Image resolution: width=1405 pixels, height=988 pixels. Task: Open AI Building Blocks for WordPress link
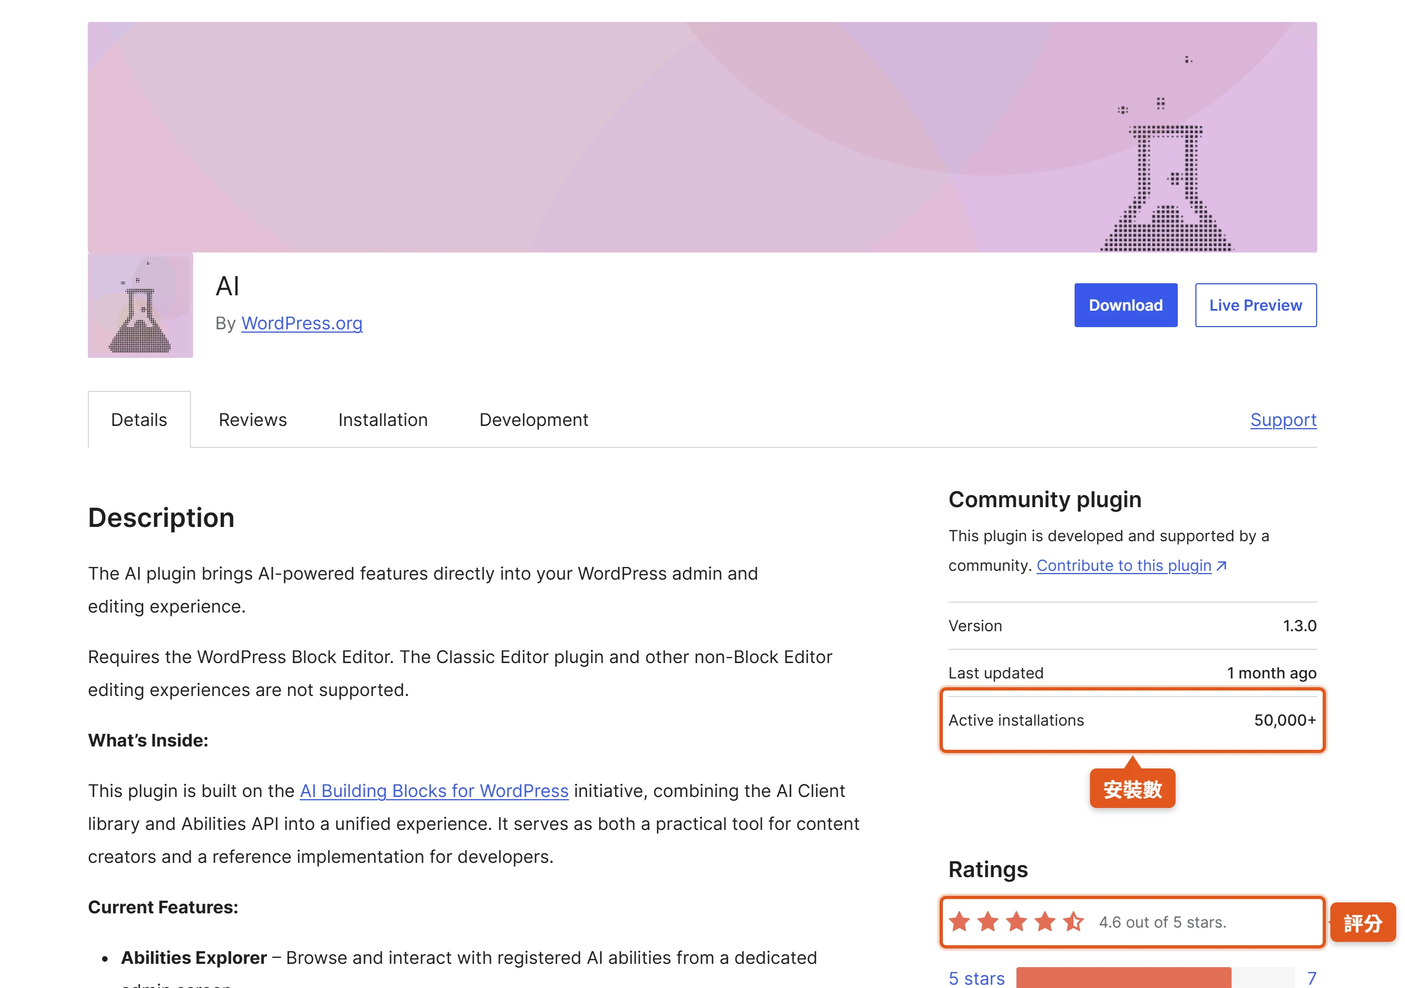pyautogui.click(x=434, y=791)
